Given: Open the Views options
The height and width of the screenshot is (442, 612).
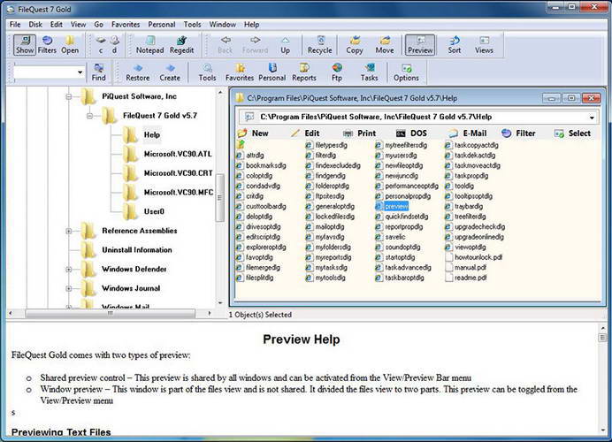Looking at the screenshot, I should 484,44.
